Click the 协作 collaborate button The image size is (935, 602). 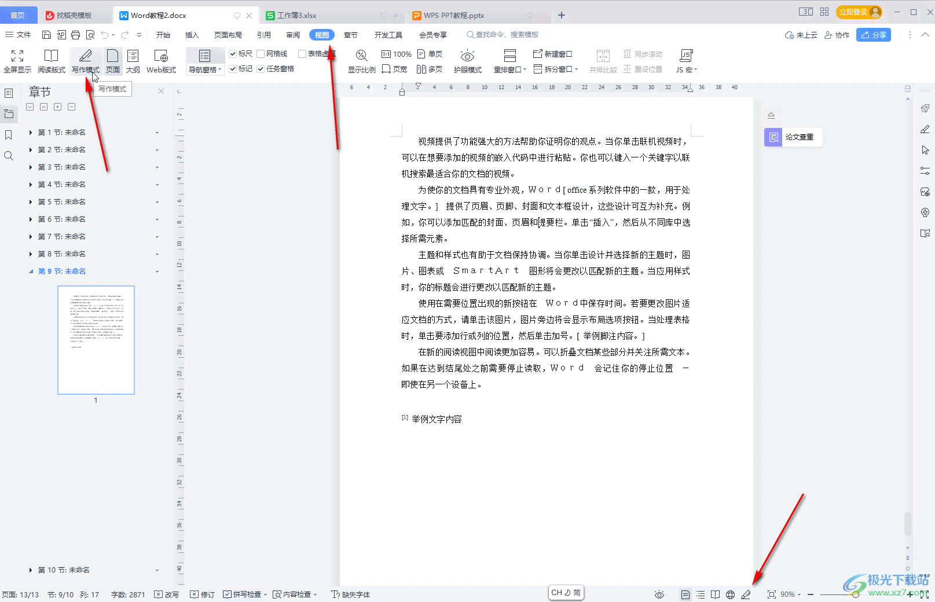click(837, 35)
